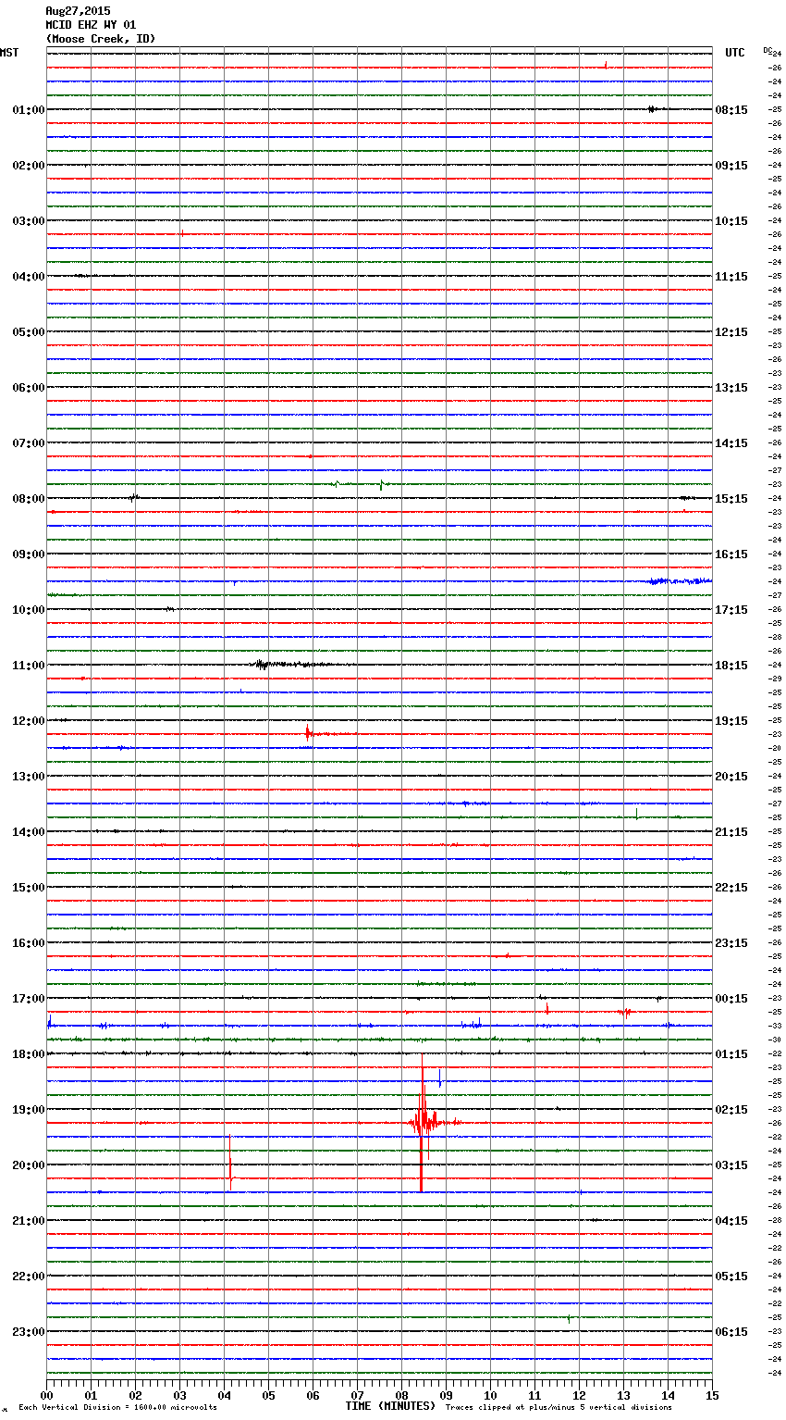
Task: Click the 10 minute axis tick label
Action: click(x=490, y=1396)
